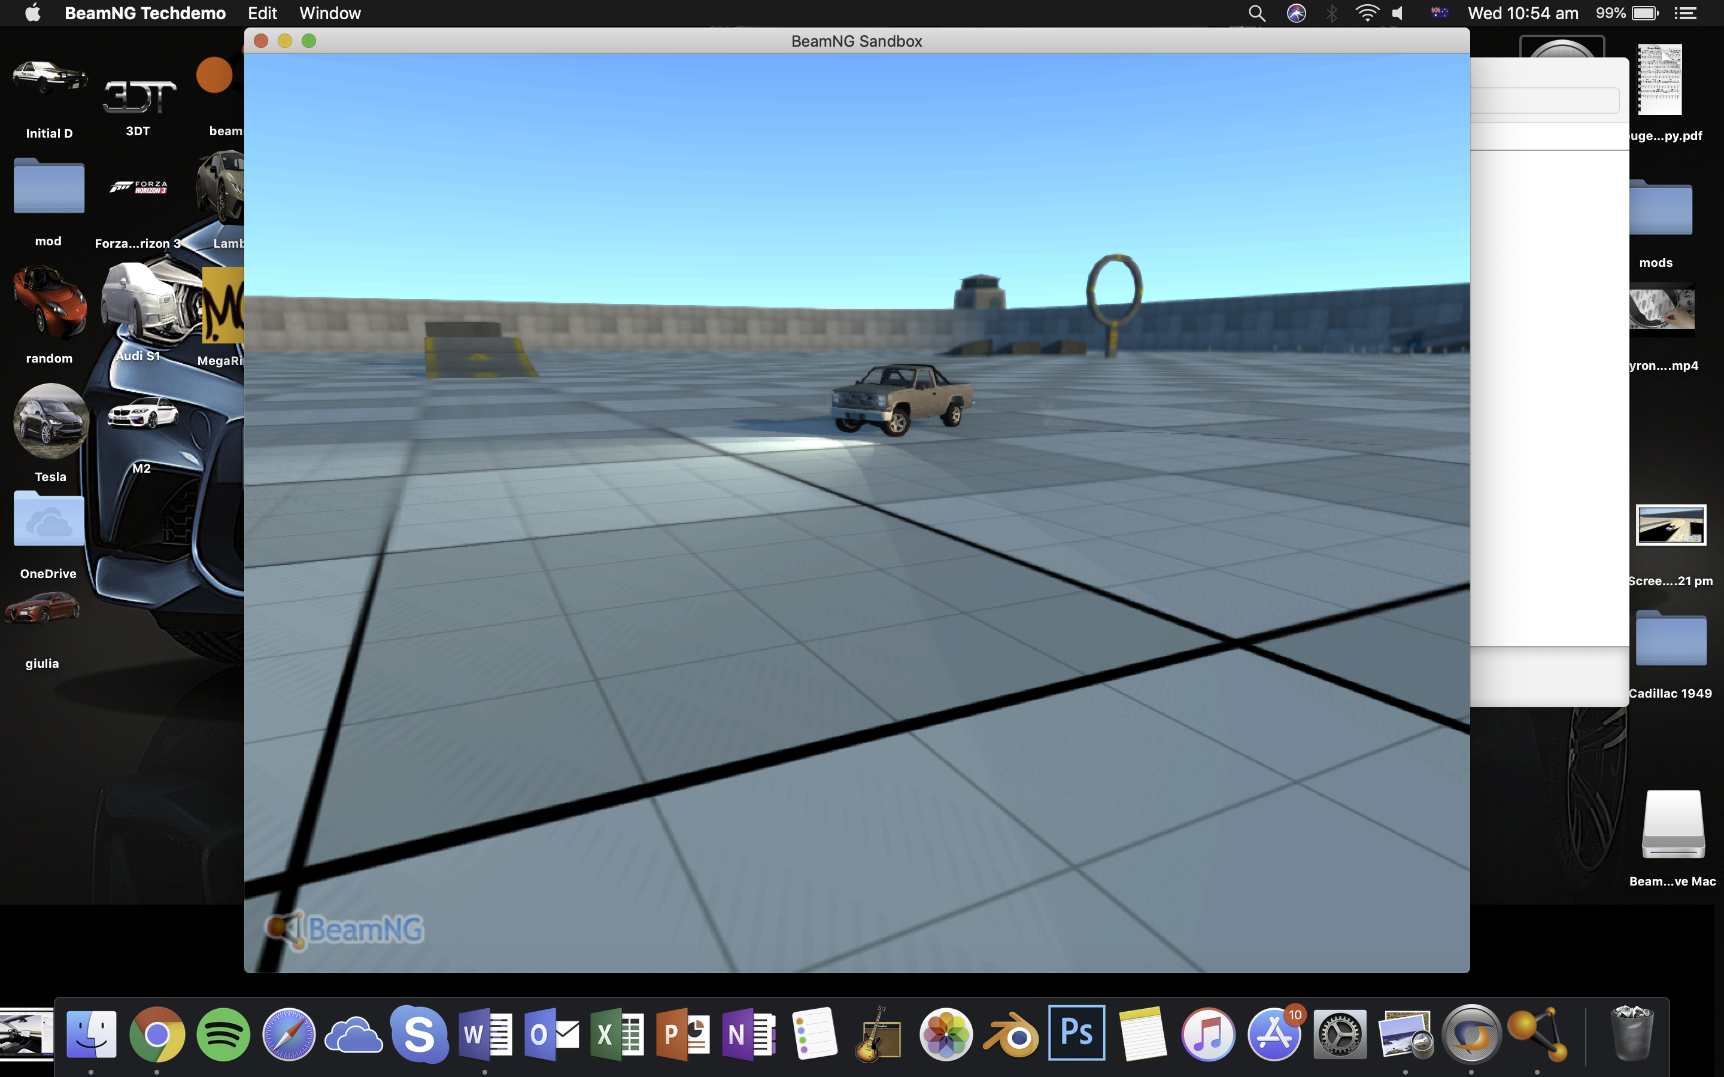Close the BeamNG Sandbox window

[x=261, y=41]
